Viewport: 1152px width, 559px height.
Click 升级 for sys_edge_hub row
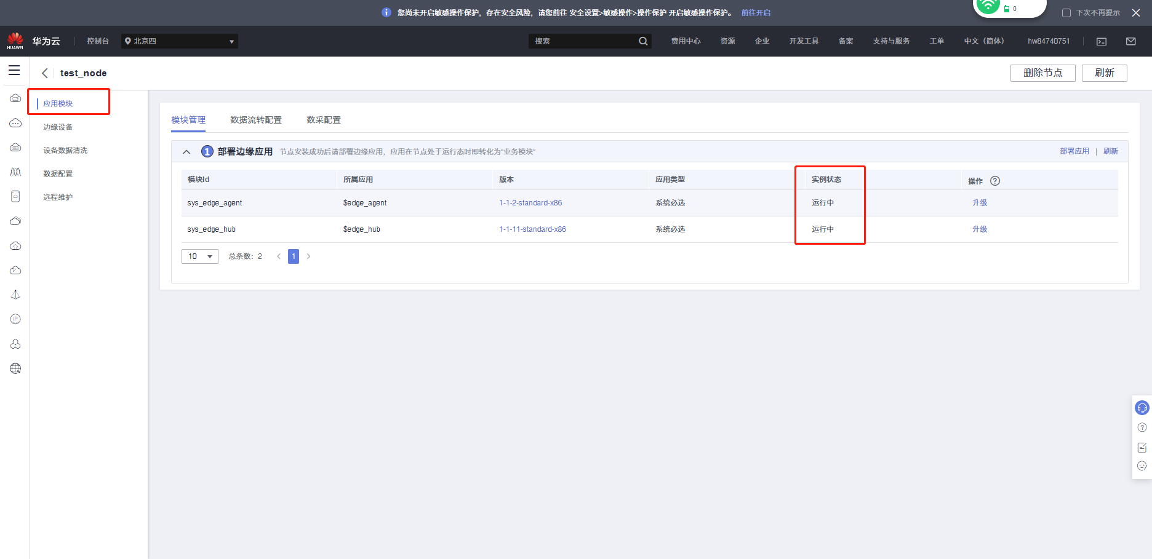coord(980,229)
